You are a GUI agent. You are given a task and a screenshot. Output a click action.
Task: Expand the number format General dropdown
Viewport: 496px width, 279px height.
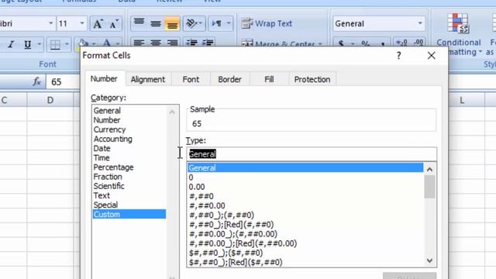[420, 23]
